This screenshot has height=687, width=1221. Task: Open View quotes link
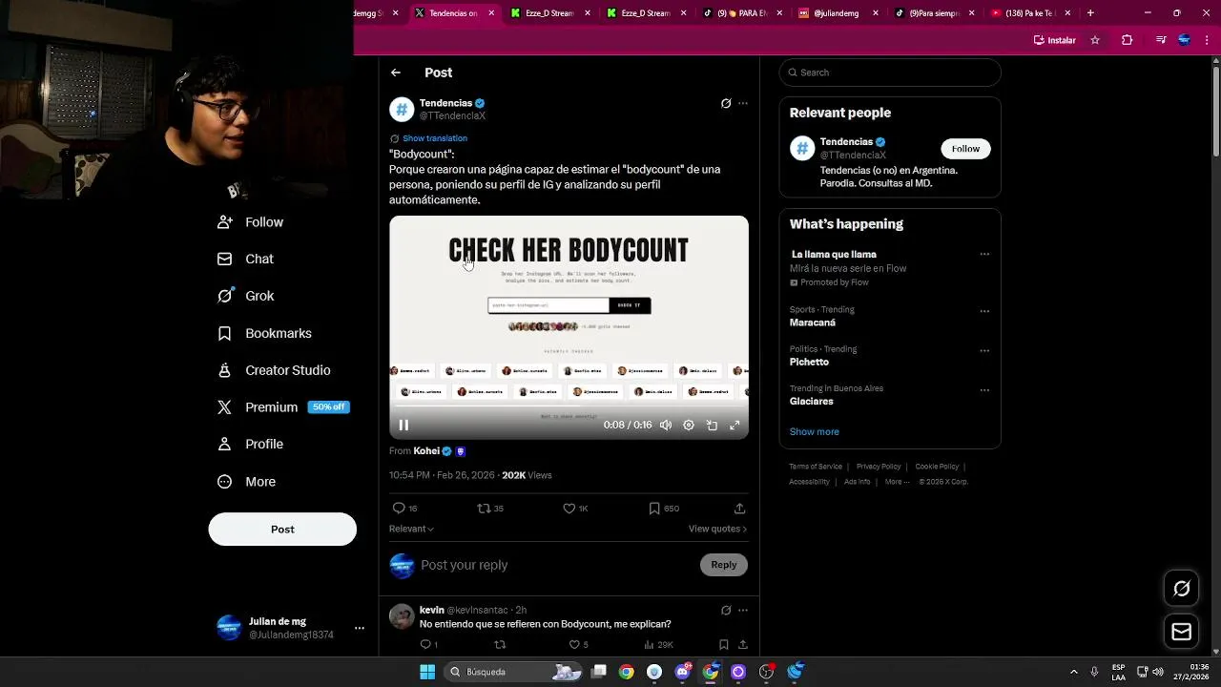coord(717,529)
